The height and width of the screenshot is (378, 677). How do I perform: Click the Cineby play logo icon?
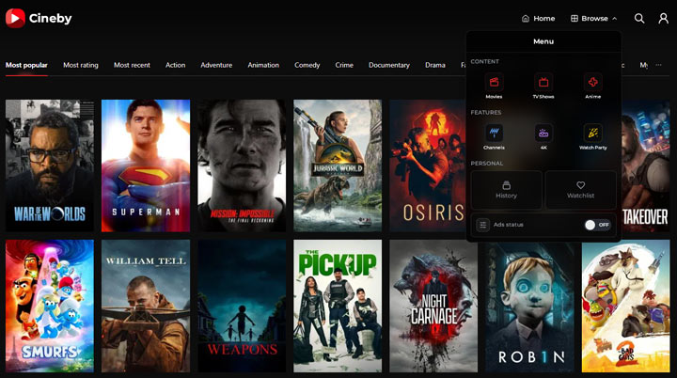(x=15, y=18)
